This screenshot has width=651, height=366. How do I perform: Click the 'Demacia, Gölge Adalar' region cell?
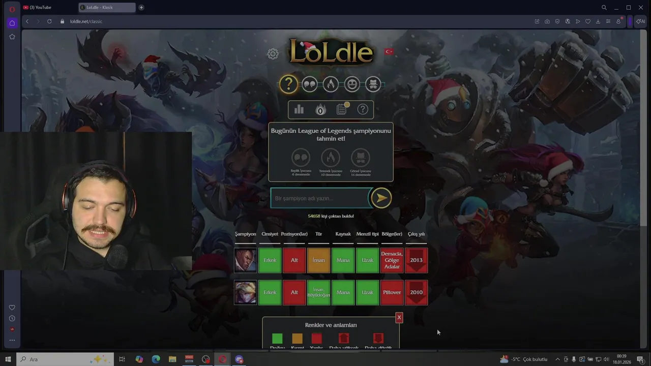392,260
